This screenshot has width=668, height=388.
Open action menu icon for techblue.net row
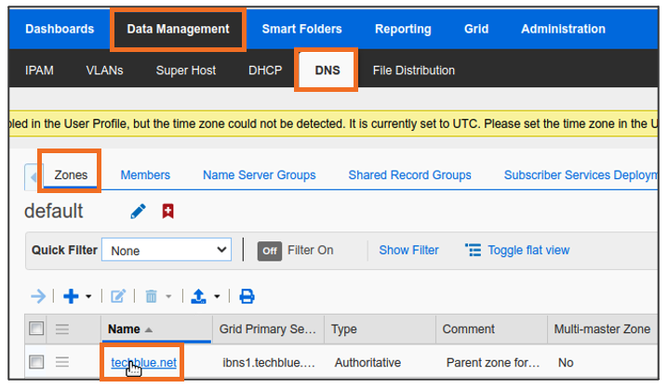point(63,362)
